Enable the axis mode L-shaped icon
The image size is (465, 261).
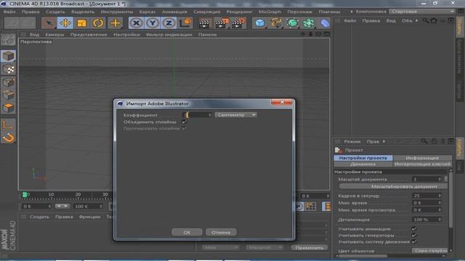(x=8, y=125)
